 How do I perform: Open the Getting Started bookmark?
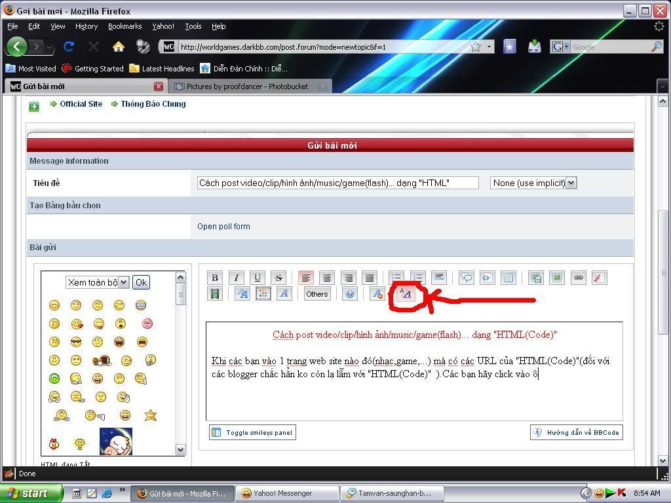coord(93,68)
